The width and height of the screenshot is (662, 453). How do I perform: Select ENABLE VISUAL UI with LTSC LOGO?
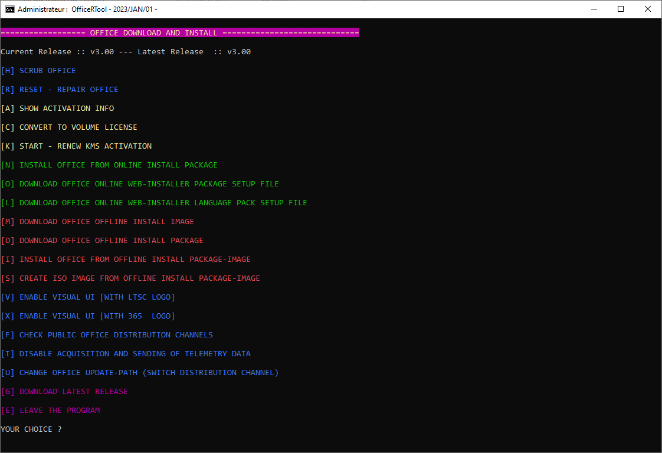[88, 297]
